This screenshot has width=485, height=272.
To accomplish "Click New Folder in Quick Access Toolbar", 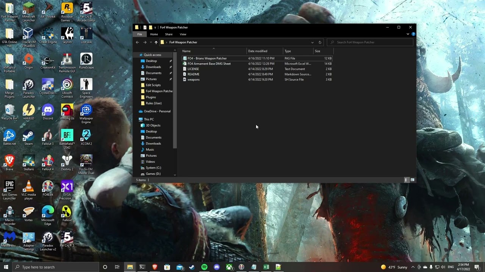I will [x=150, y=27].
